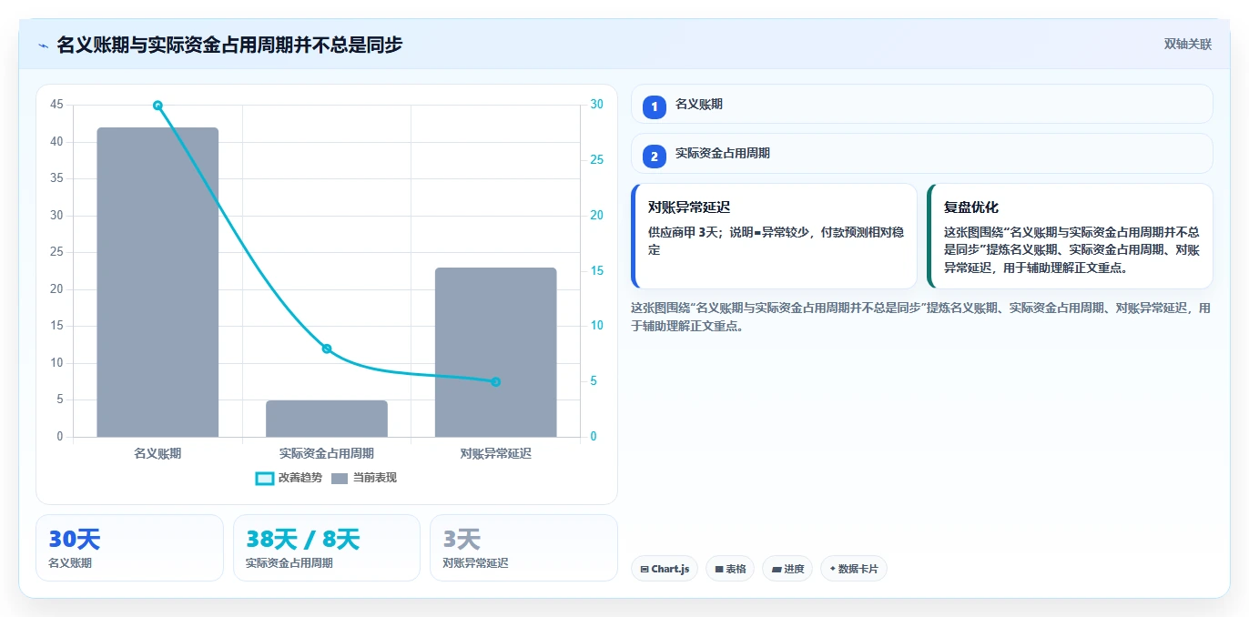Click the 3天 stat card
The image size is (1249, 617).
click(523, 548)
